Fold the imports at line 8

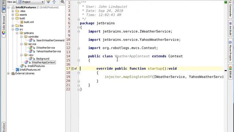tap(79, 32)
